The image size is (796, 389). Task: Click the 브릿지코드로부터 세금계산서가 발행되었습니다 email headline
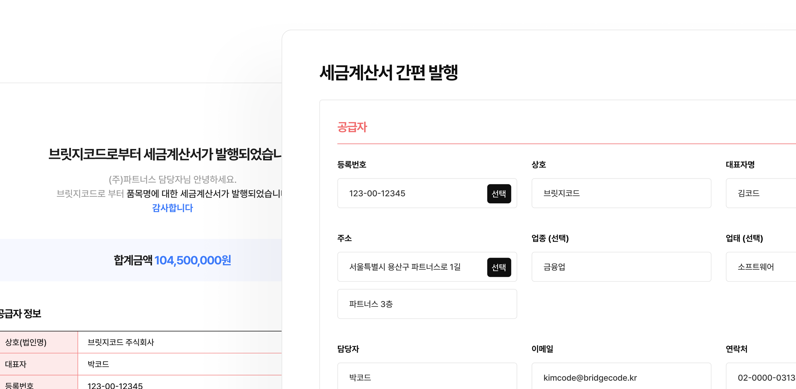[x=165, y=154]
